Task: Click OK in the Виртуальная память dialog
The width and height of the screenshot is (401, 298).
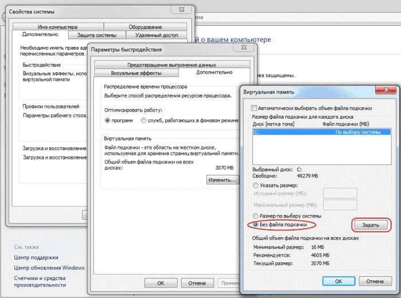Action: click(x=338, y=281)
